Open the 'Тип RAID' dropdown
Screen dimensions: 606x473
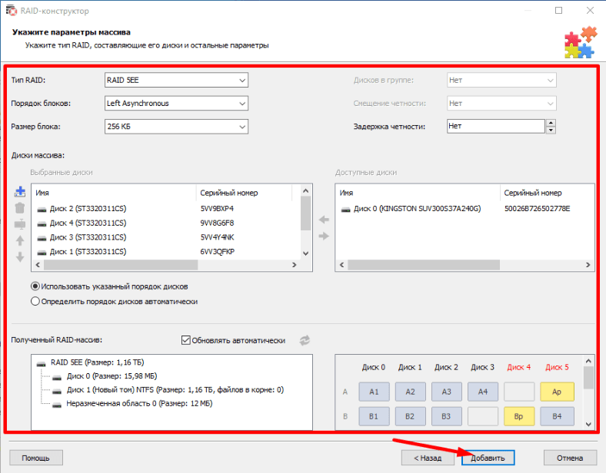(176, 80)
